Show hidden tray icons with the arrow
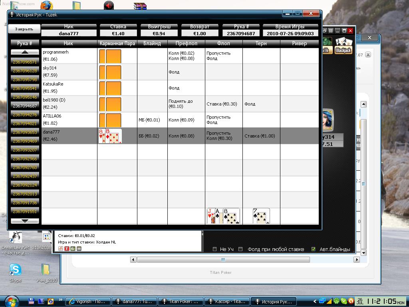 tap(315, 301)
